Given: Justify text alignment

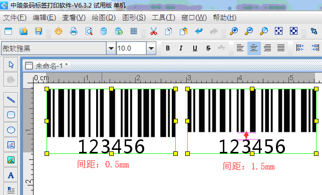Looking at the screenshot, I should [x=281, y=48].
